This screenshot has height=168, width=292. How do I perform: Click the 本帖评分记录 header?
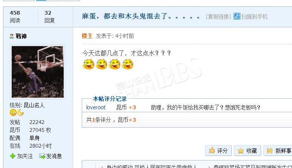(110, 99)
